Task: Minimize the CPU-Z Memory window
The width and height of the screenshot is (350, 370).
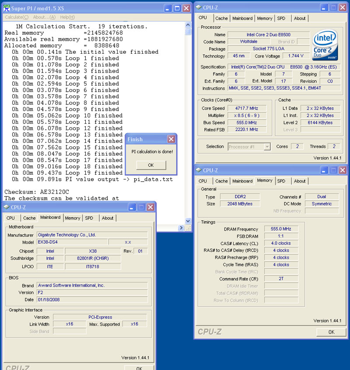Action: coord(324,170)
